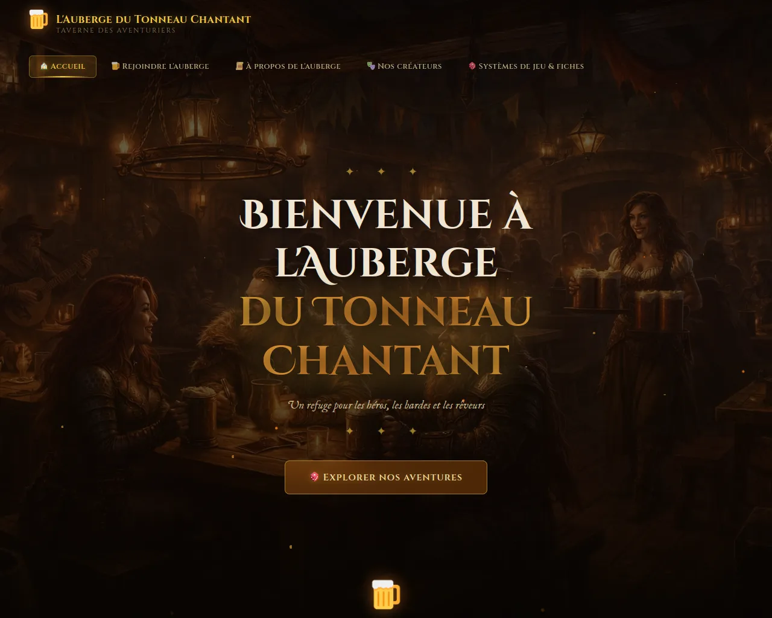Click the glowing beer mug at page bottom
This screenshot has height=618, width=772.
click(386, 594)
